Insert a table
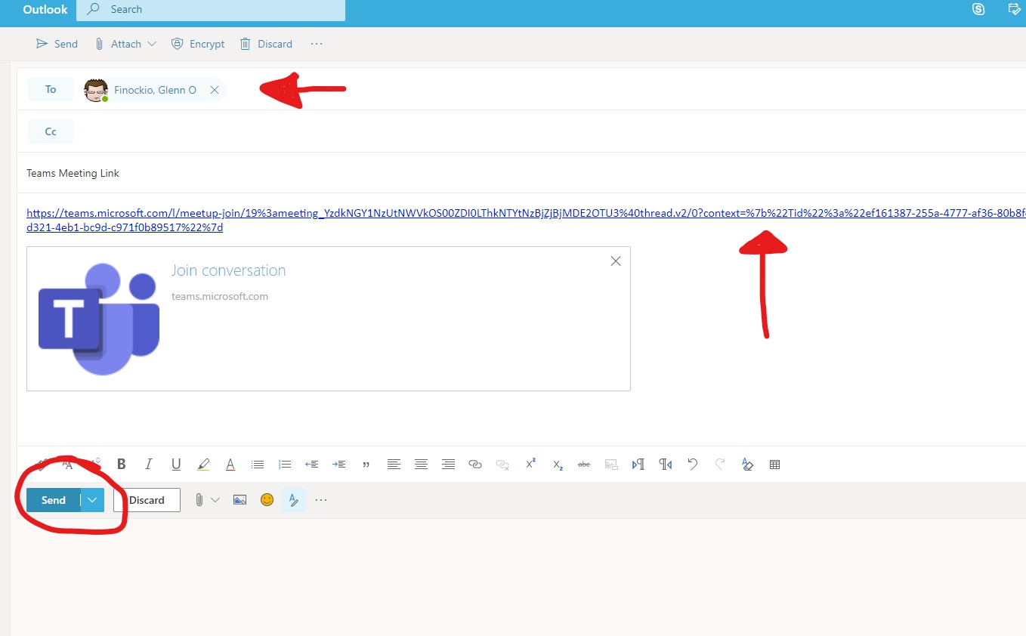Screen dimensions: 1026x636 pos(774,465)
